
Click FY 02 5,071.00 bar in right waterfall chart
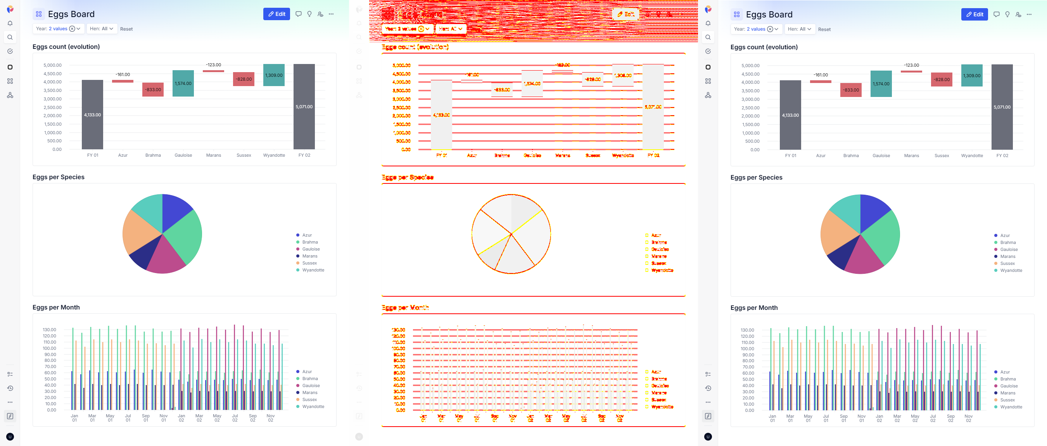[x=1002, y=107]
